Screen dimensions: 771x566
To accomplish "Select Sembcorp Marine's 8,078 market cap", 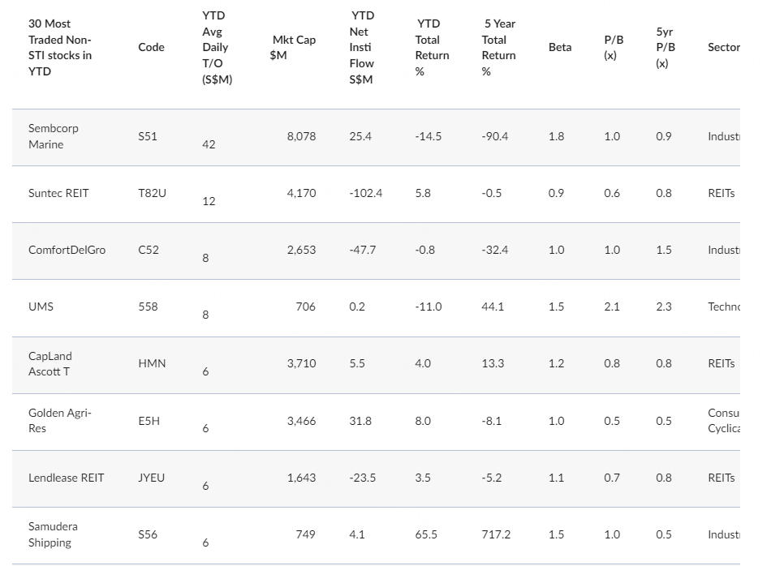I will (301, 136).
